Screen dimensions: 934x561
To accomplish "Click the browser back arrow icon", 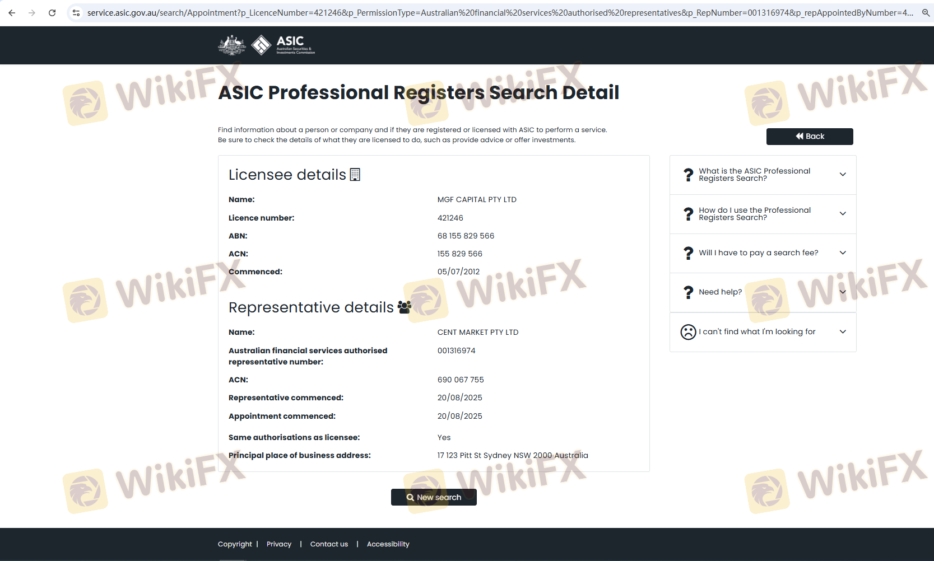I will [x=12, y=13].
